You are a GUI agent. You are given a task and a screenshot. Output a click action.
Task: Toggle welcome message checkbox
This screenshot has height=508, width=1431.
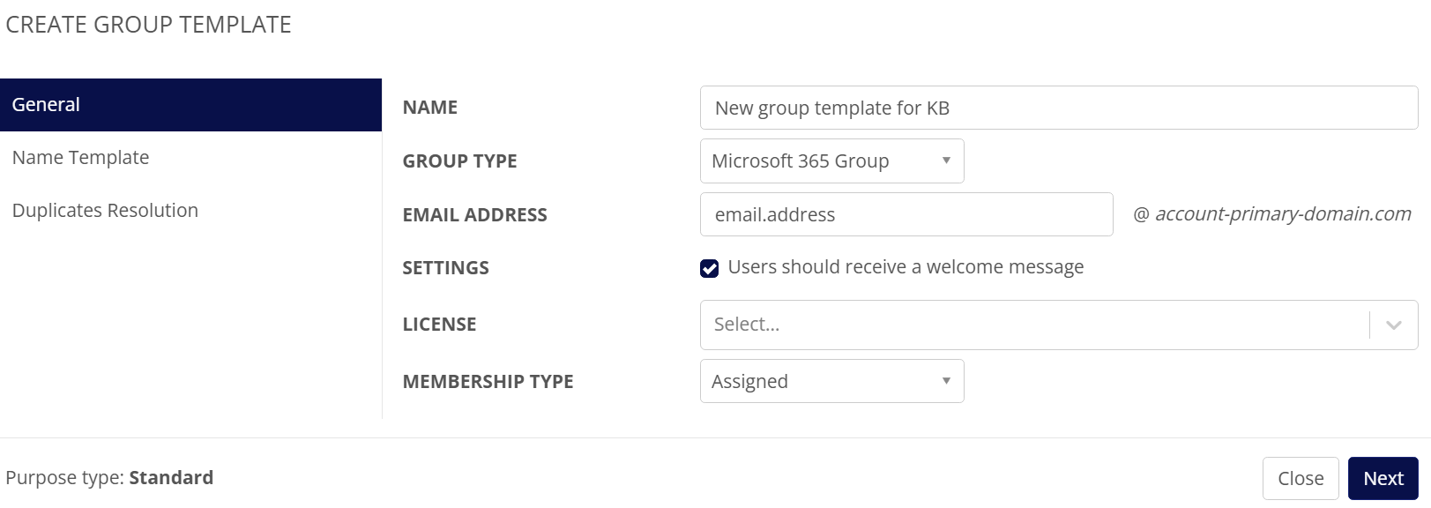[x=710, y=268]
